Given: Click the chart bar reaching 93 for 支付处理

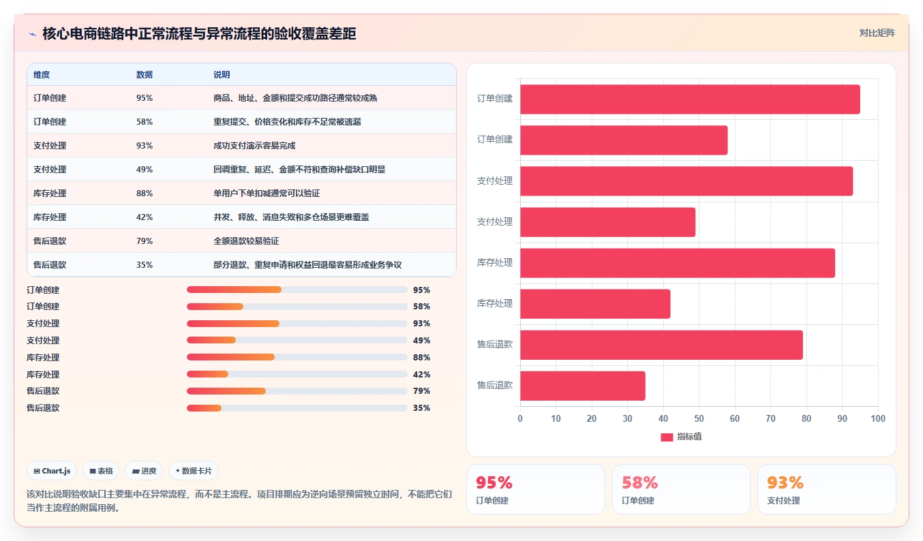Looking at the screenshot, I should (686, 181).
